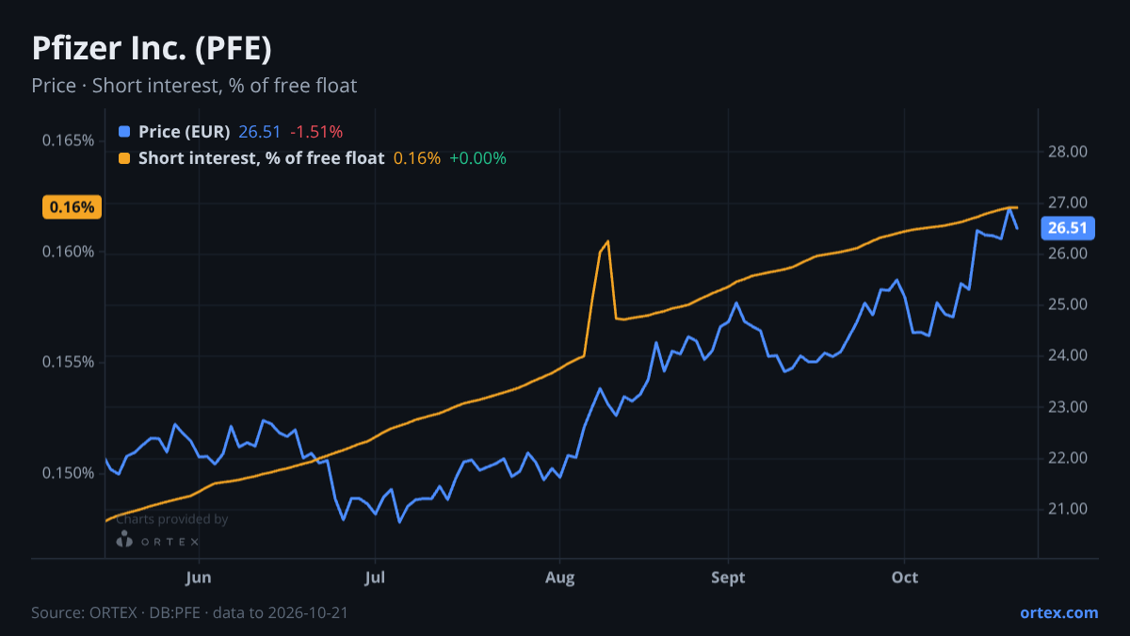This screenshot has width=1130, height=636.
Task: Click the 0.150% left axis label
Action: (x=68, y=473)
